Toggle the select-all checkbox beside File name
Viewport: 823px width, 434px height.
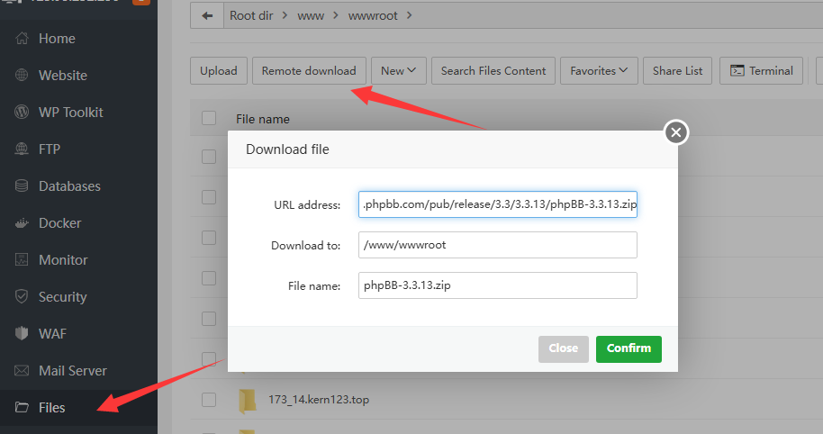[209, 118]
